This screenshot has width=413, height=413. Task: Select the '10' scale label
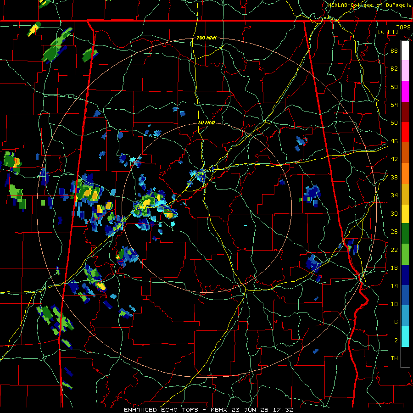click(394, 304)
